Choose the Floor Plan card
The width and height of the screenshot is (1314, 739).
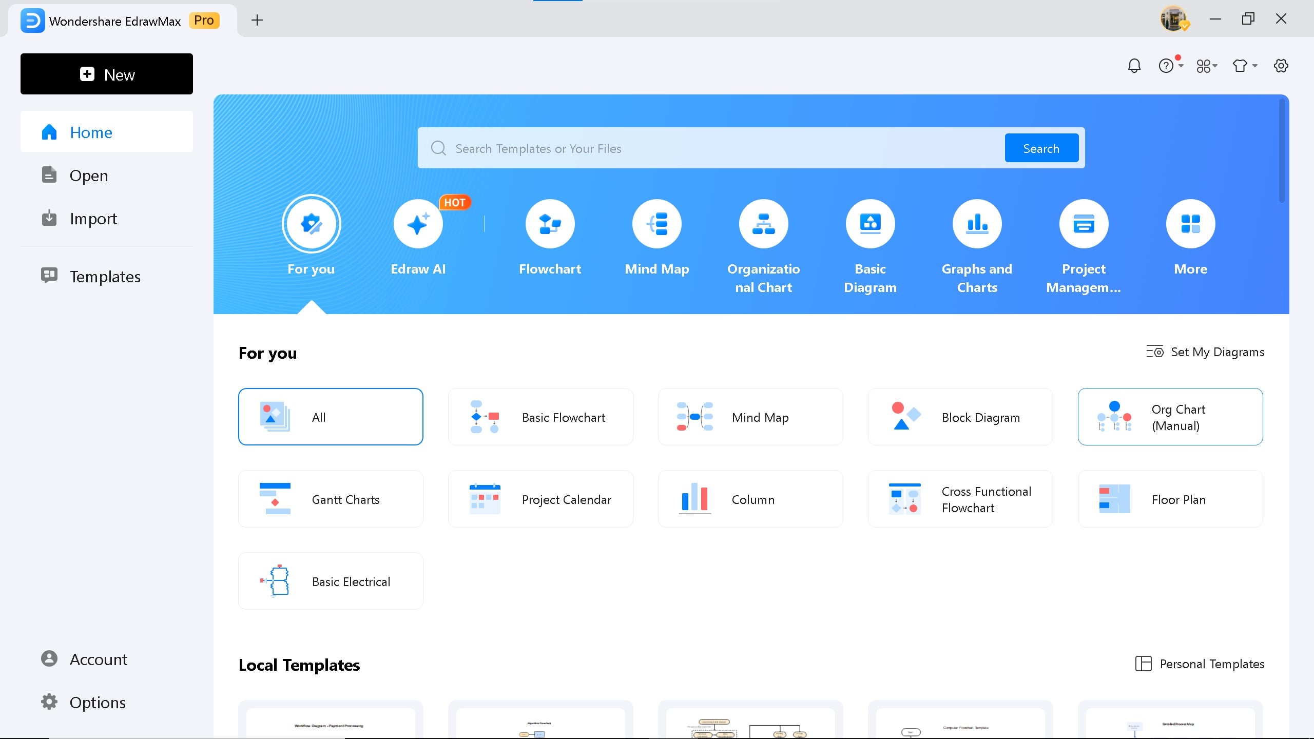click(x=1170, y=499)
